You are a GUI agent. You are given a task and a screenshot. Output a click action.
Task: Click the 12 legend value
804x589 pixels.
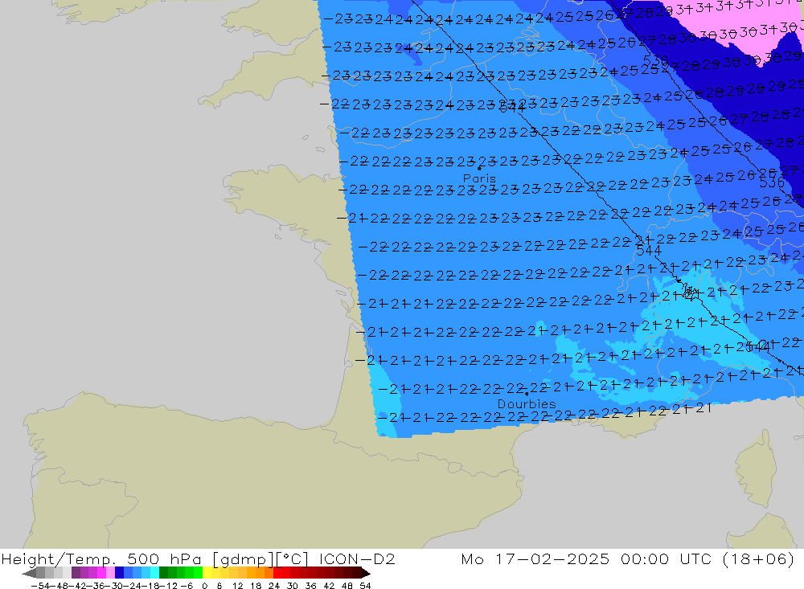237,586
